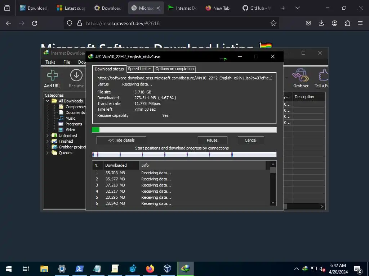Open the Firefox downloads panel

tap(321, 23)
